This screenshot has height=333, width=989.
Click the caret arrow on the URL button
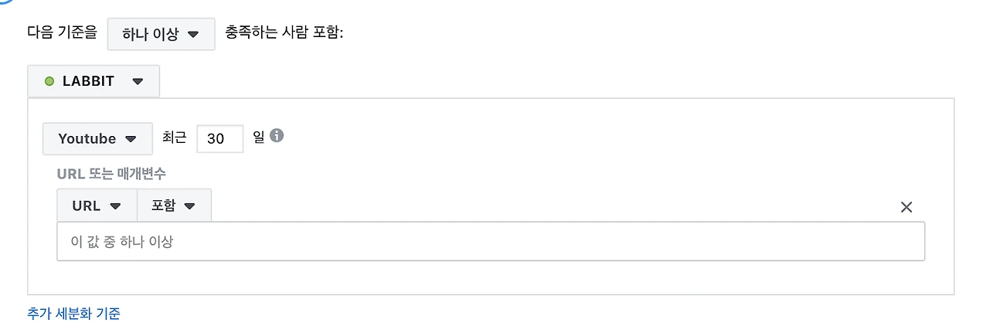[116, 206]
